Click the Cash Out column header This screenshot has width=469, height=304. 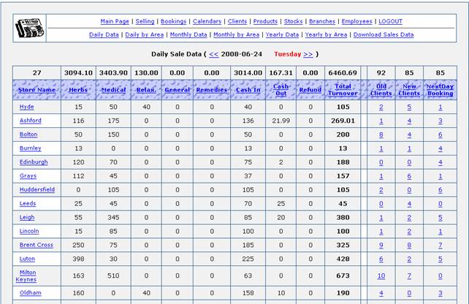coord(281,90)
